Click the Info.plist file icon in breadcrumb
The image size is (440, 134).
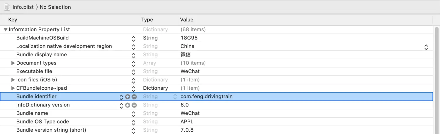(x=7, y=7)
